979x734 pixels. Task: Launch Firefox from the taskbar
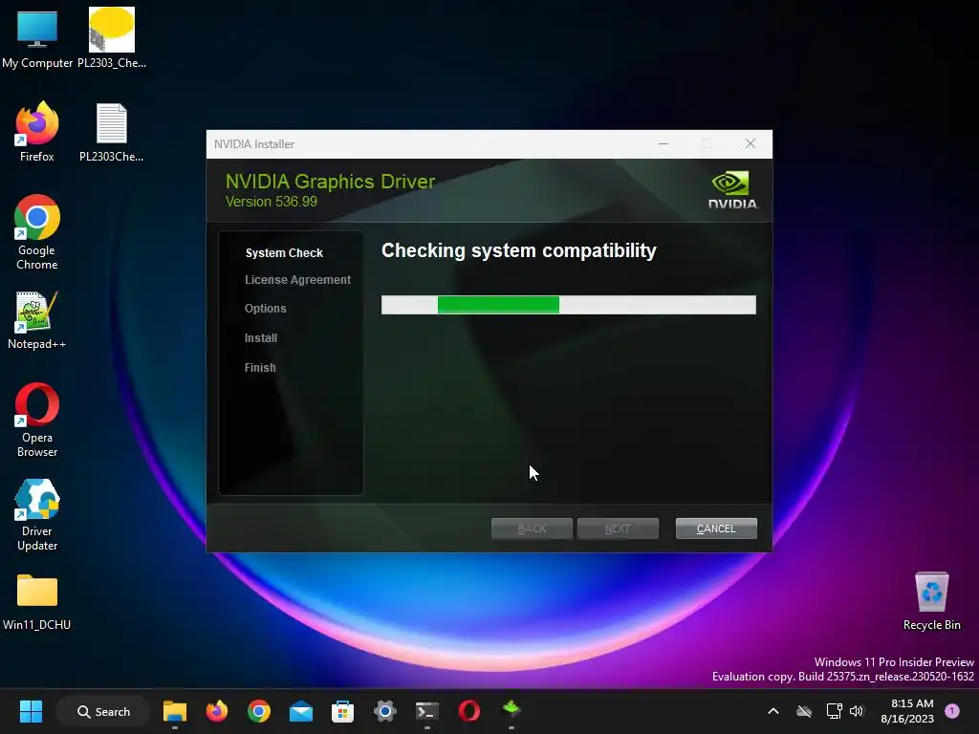tap(217, 711)
